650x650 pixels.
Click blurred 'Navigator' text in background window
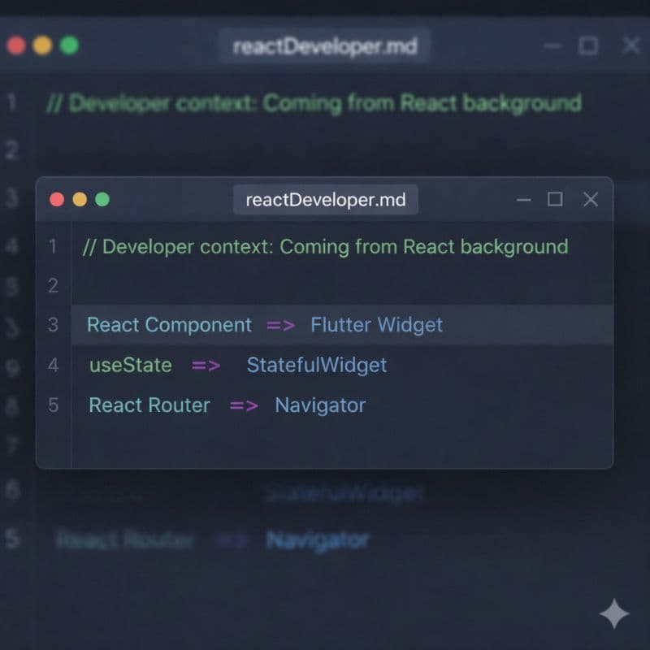coord(318,540)
